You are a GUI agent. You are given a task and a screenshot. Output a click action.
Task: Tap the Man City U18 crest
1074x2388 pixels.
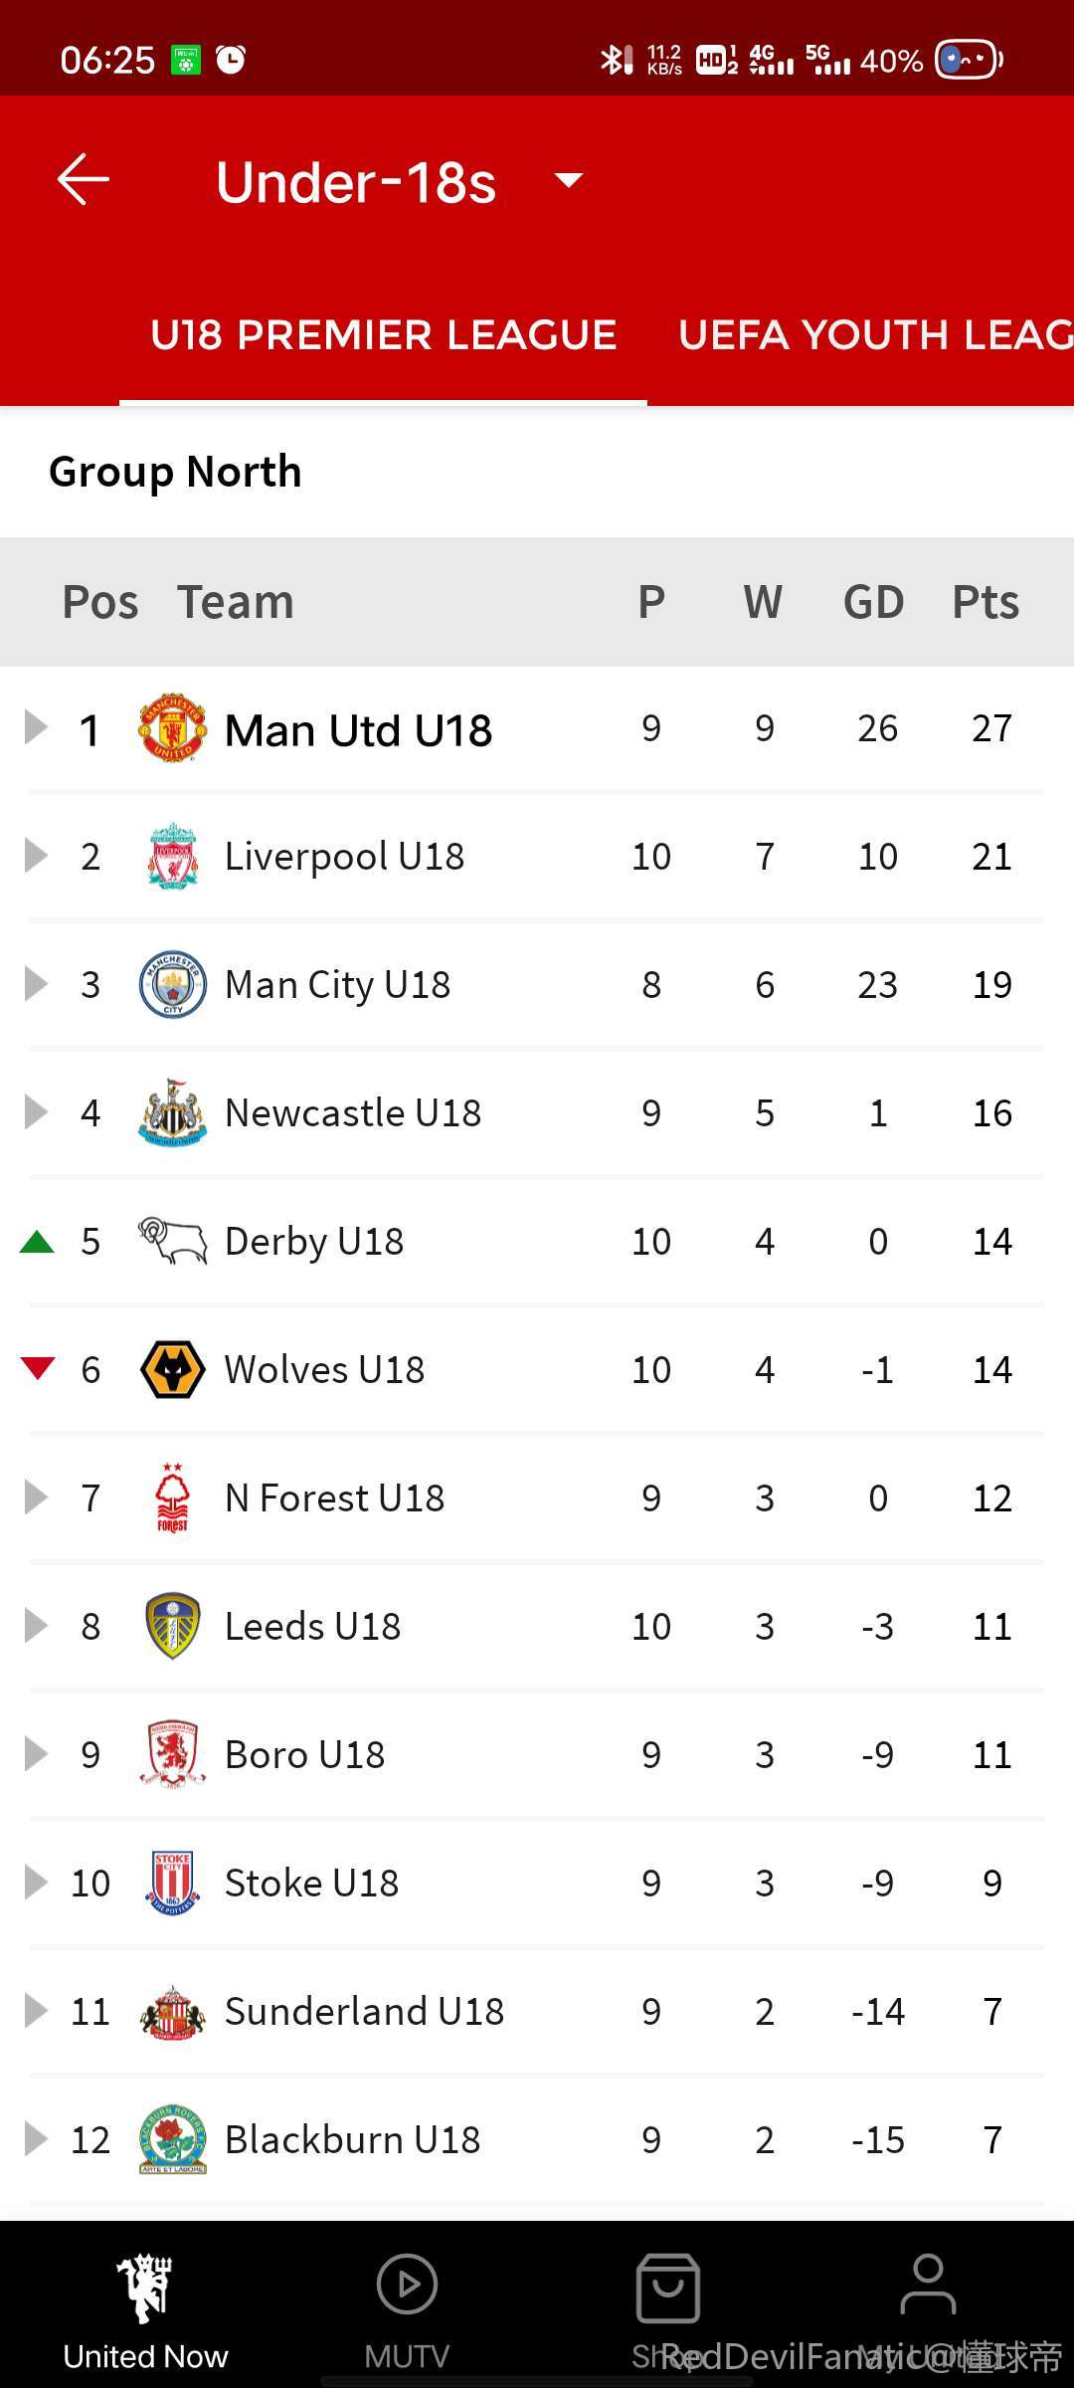pos(172,984)
